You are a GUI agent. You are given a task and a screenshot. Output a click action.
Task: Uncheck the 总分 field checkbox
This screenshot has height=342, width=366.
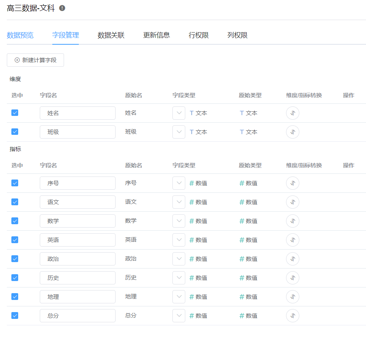(x=15, y=315)
